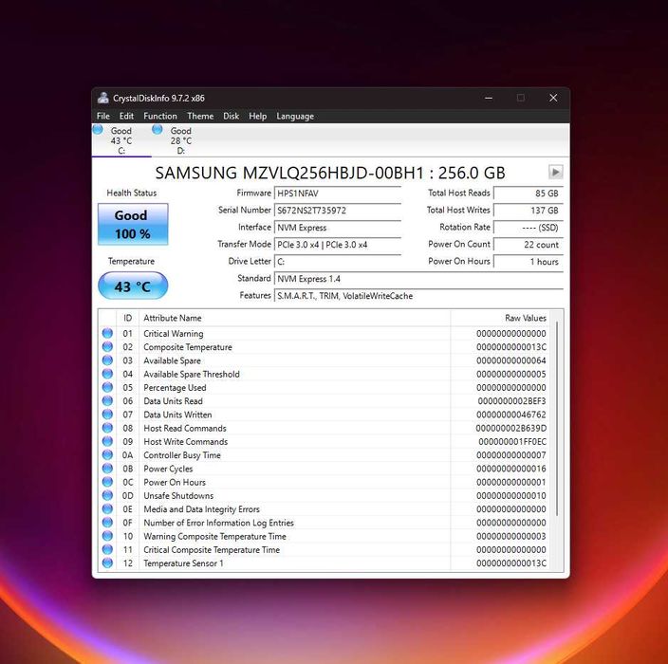
Task: Minimize the CrystalDiskInfo window
Action: coord(489,98)
